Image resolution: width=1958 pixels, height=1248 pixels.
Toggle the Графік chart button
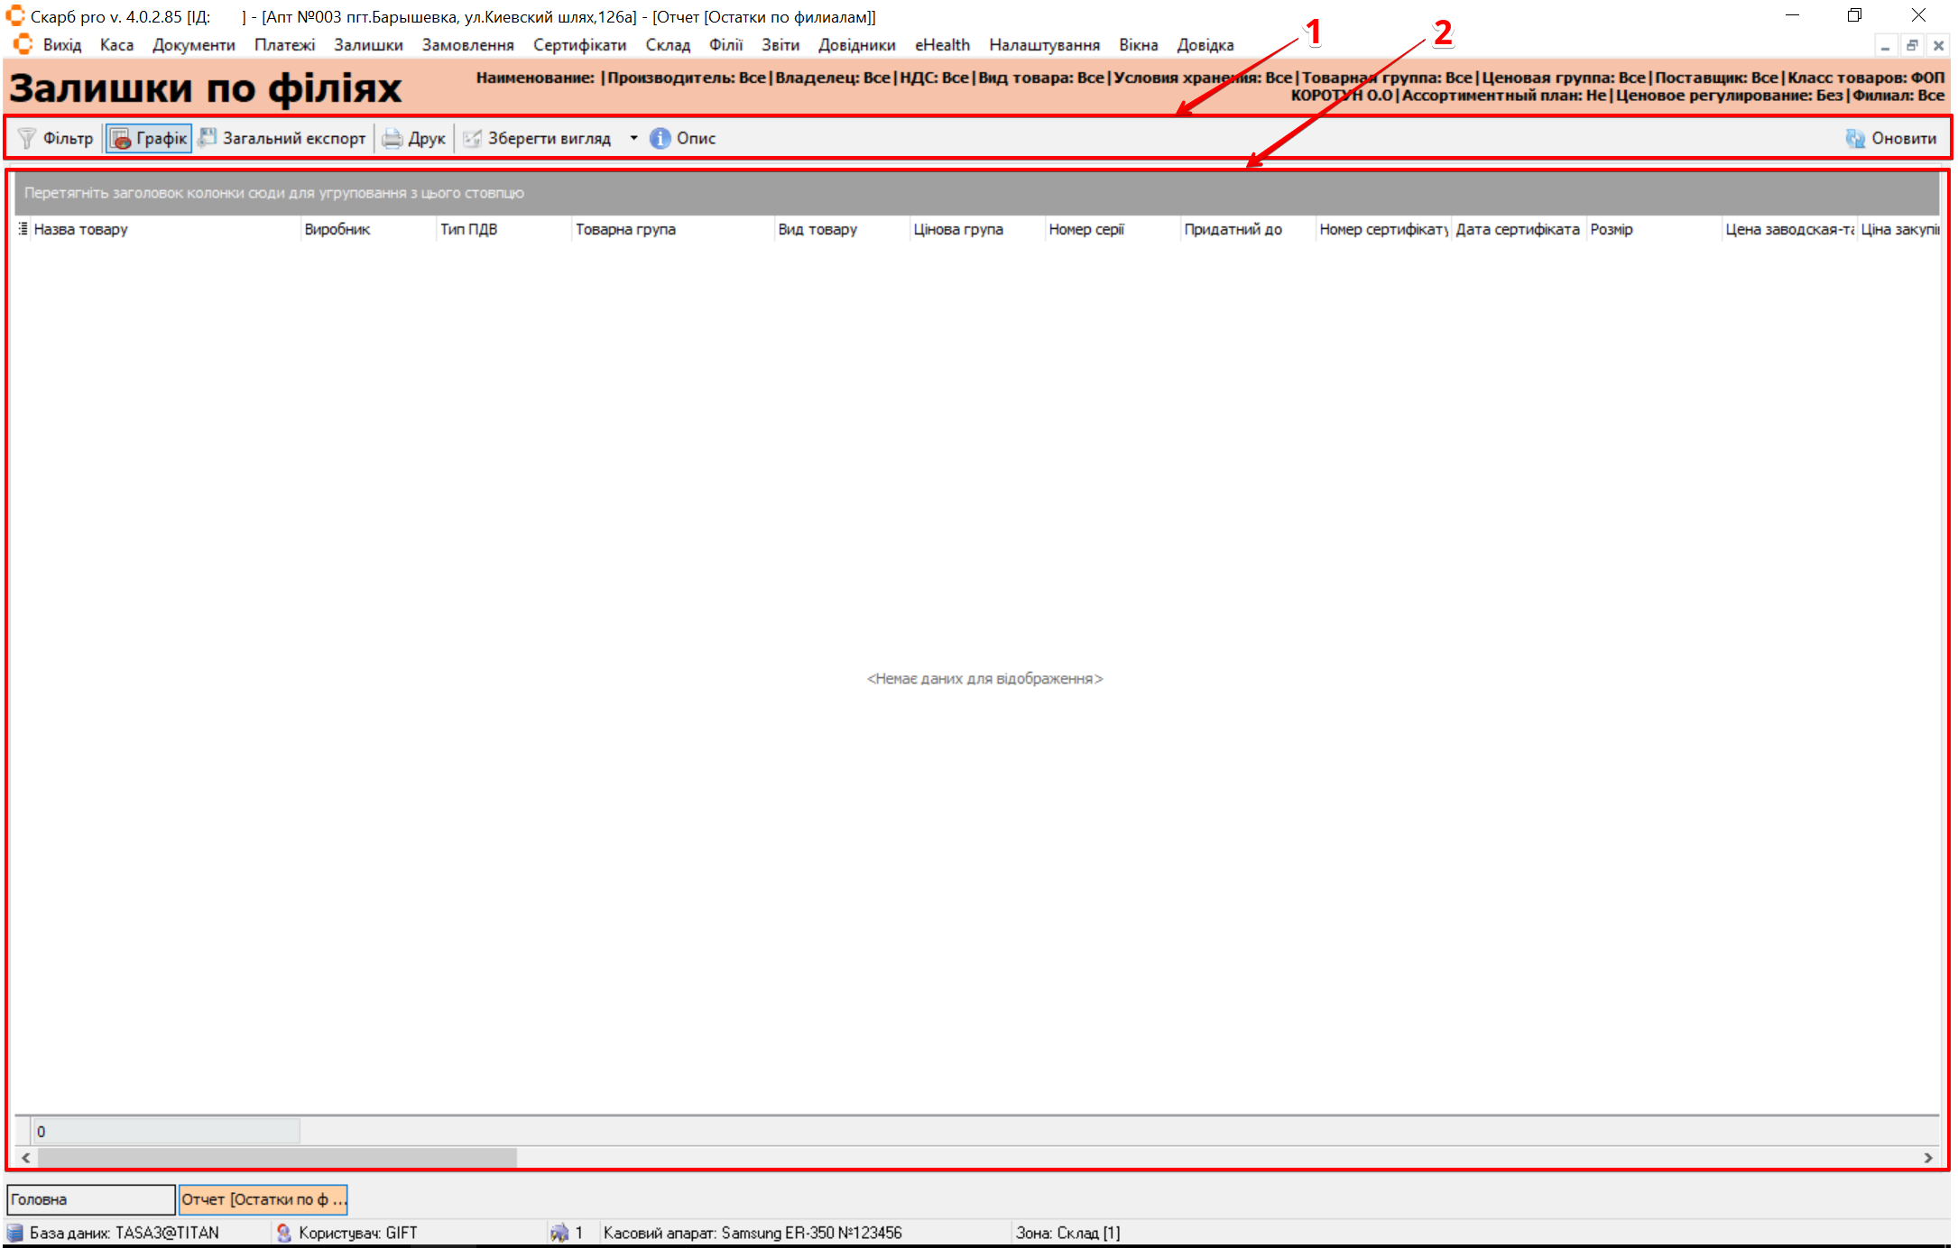(149, 138)
